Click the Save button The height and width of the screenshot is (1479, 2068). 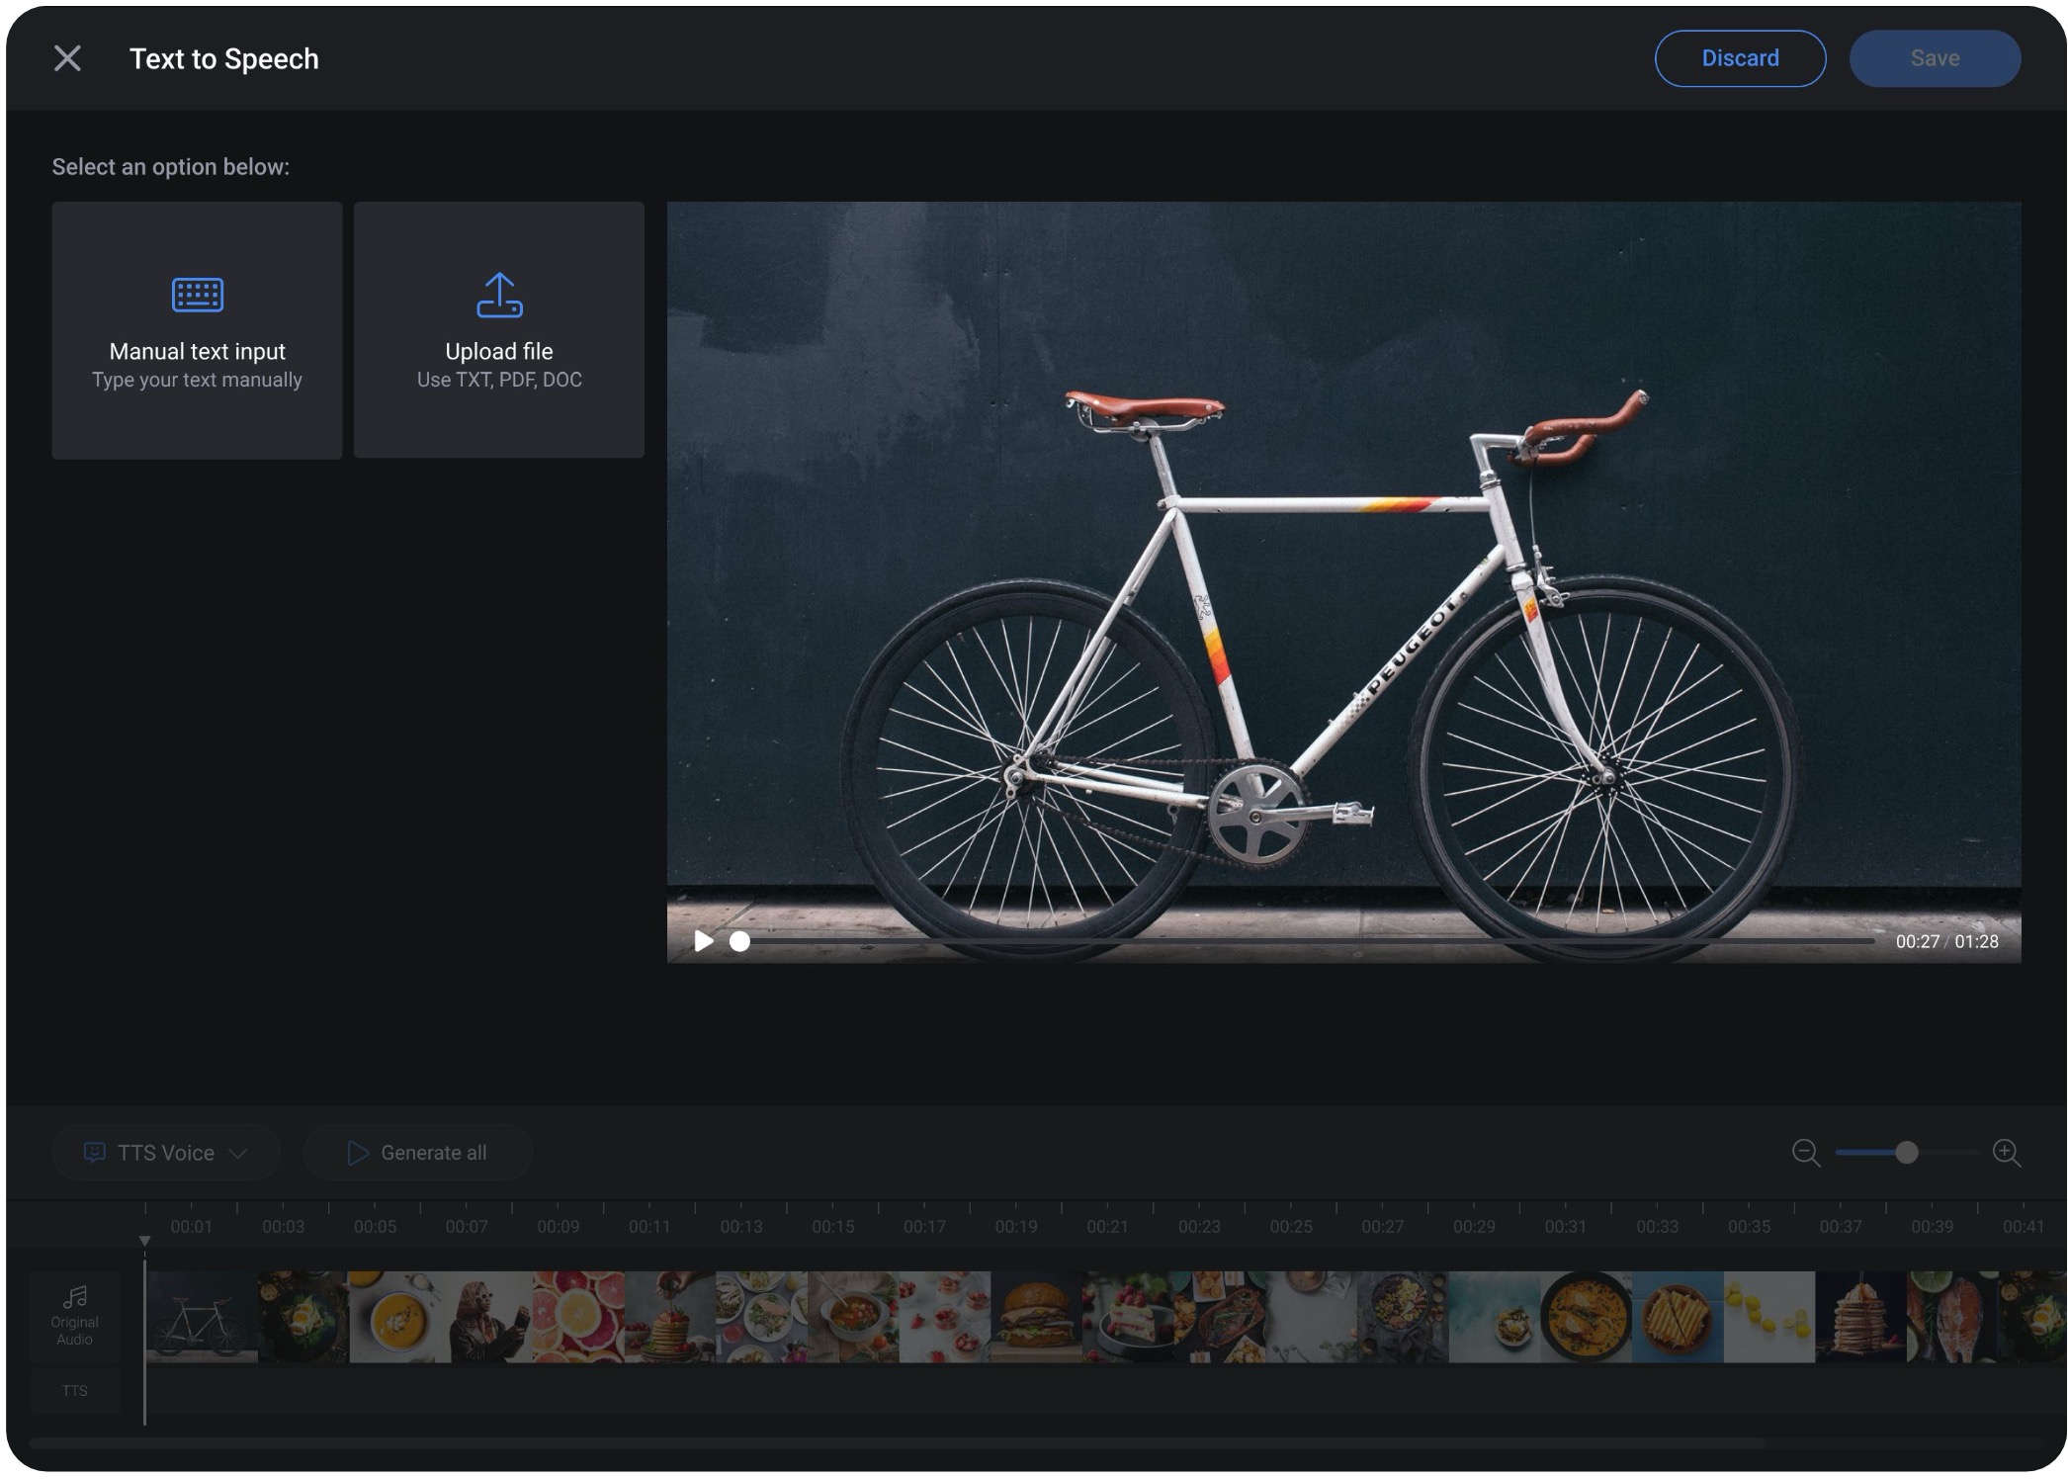coord(1935,58)
